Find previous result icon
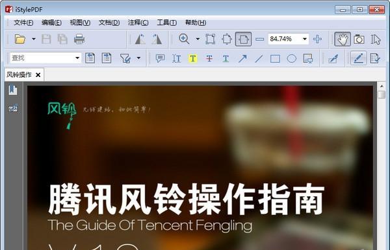 [x=90, y=58]
